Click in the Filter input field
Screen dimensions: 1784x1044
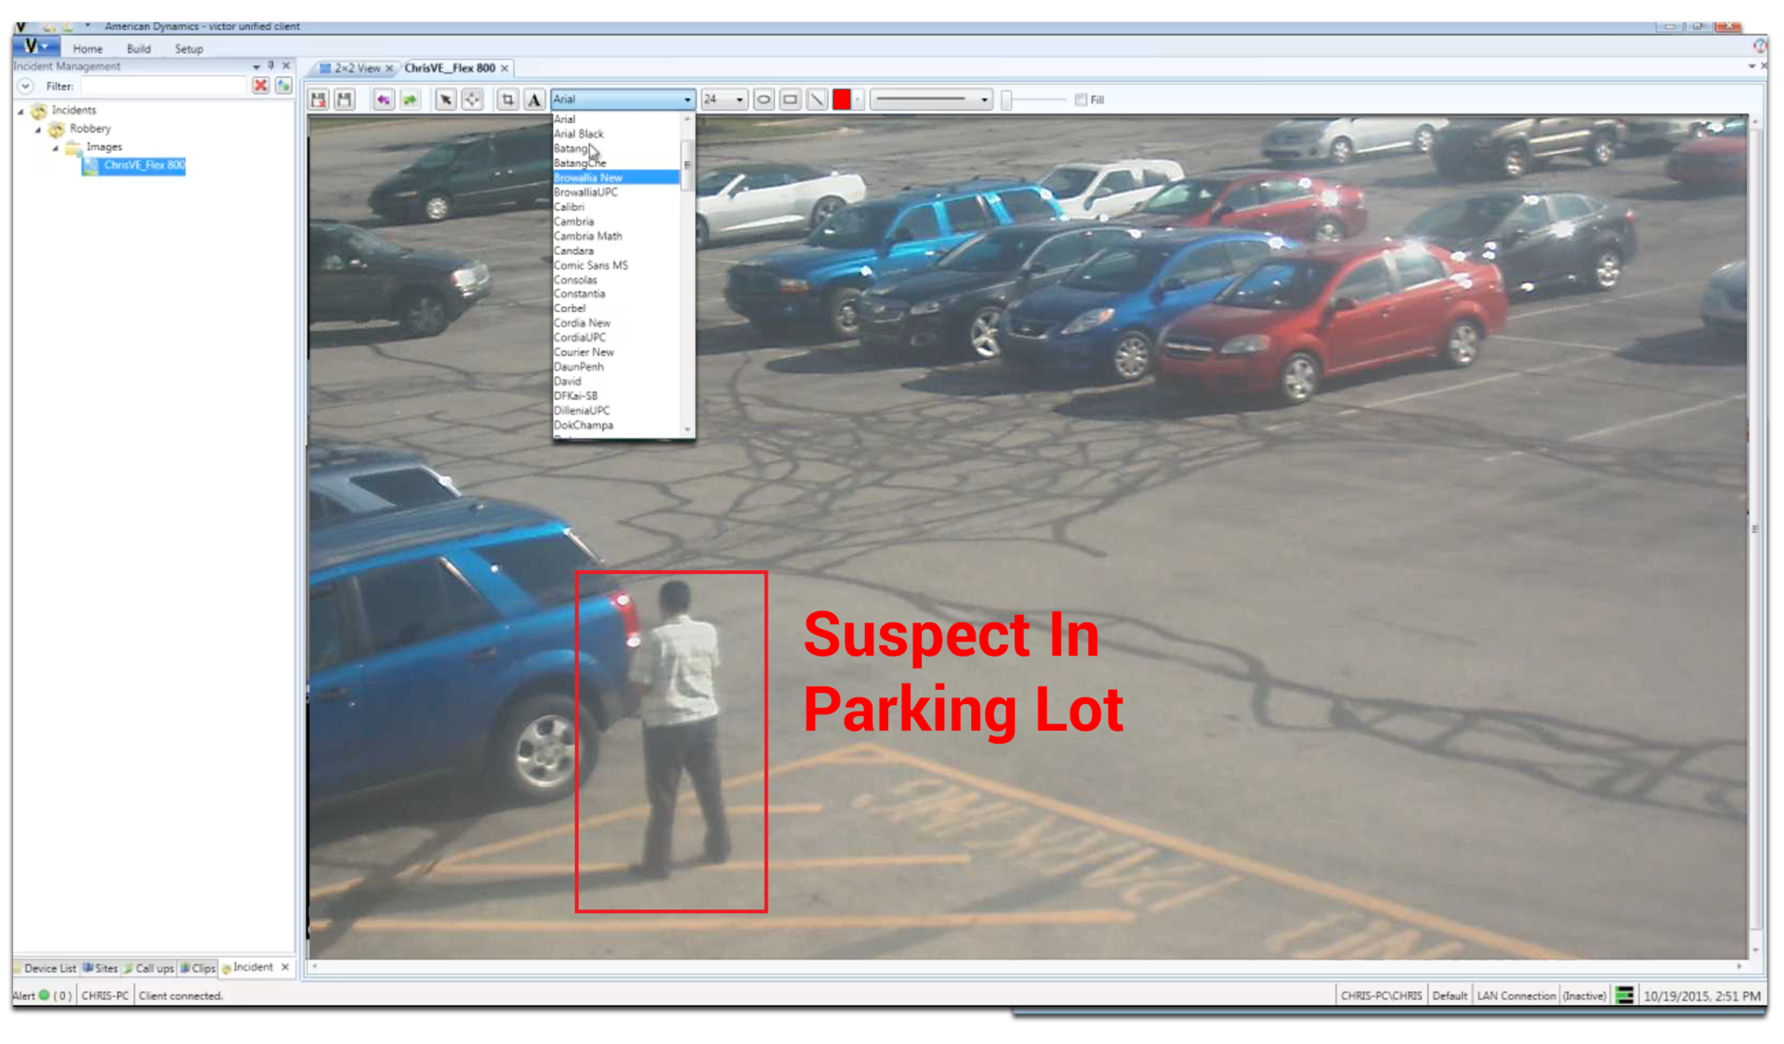coord(163,85)
